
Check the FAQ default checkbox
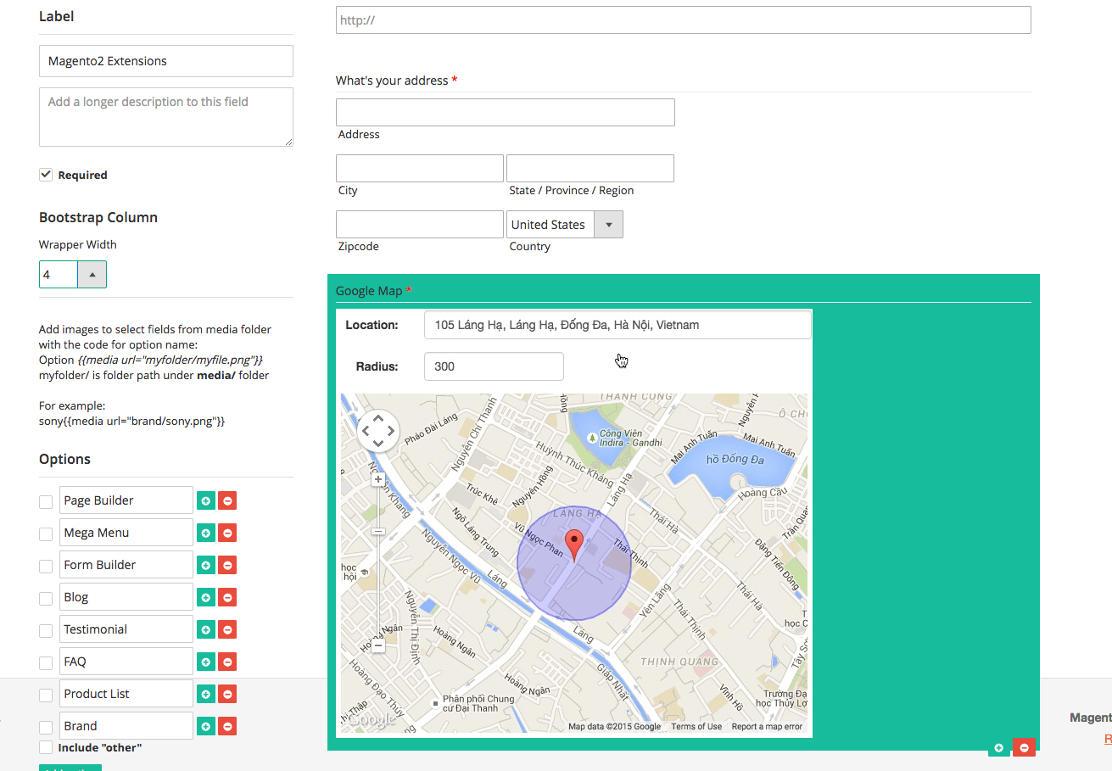(x=46, y=662)
